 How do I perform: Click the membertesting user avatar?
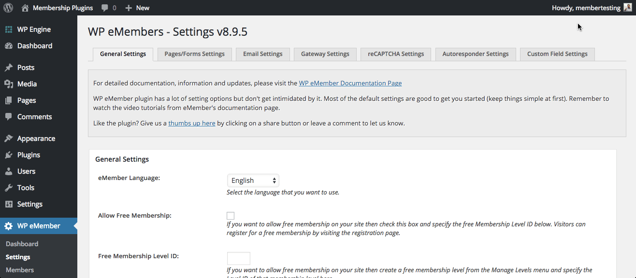[627, 8]
